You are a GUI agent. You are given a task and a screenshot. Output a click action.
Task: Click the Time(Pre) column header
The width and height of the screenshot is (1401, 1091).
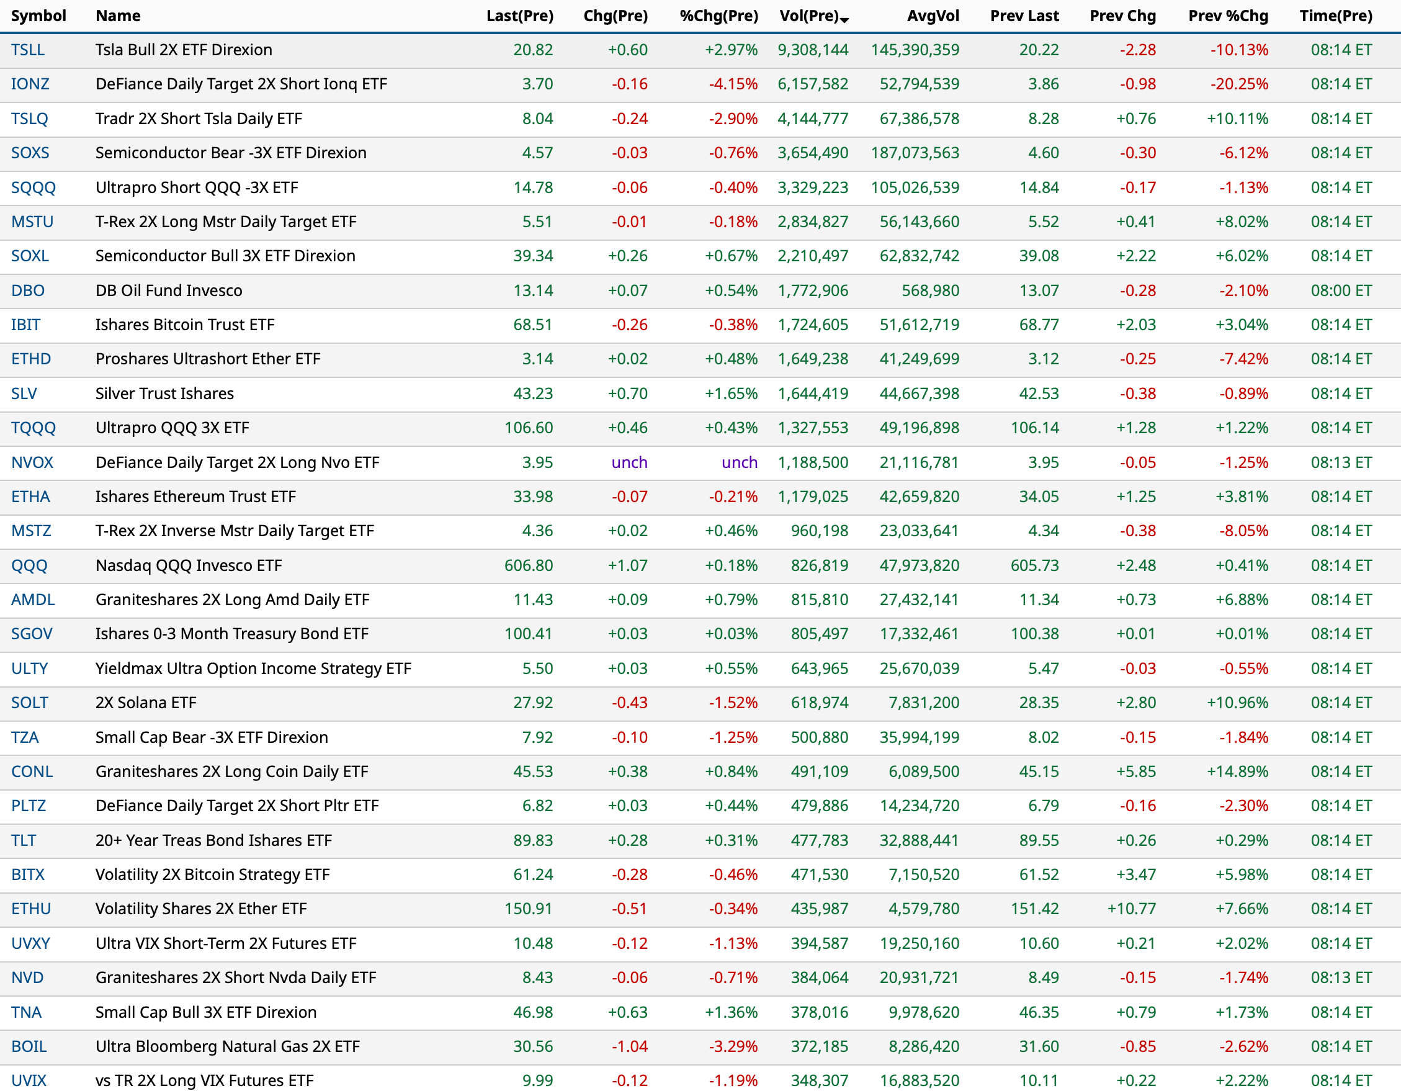point(1335,16)
